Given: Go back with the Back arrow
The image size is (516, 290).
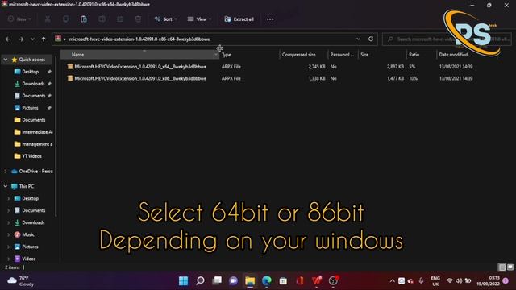Looking at the screenshot, I should 8,39.
